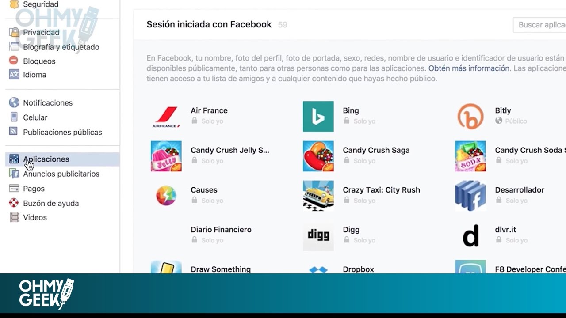Open Anuncios publicitarios settings
The image size is (566, 318).
click(61, 174)
